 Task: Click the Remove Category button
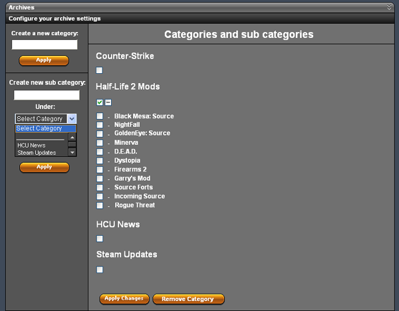pyautogui.click(x=188, y=299)
